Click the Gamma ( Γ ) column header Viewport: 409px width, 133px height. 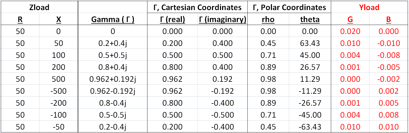point(113,19)
